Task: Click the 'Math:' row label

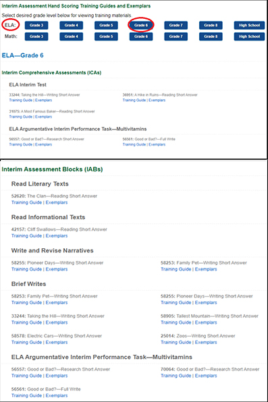Action: tap(11, 36)
